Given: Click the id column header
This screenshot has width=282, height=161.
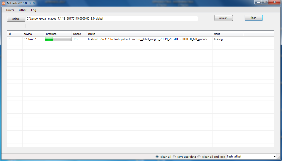Looking at the screenshot, I should pyautogui.click(x=15, y=34).
